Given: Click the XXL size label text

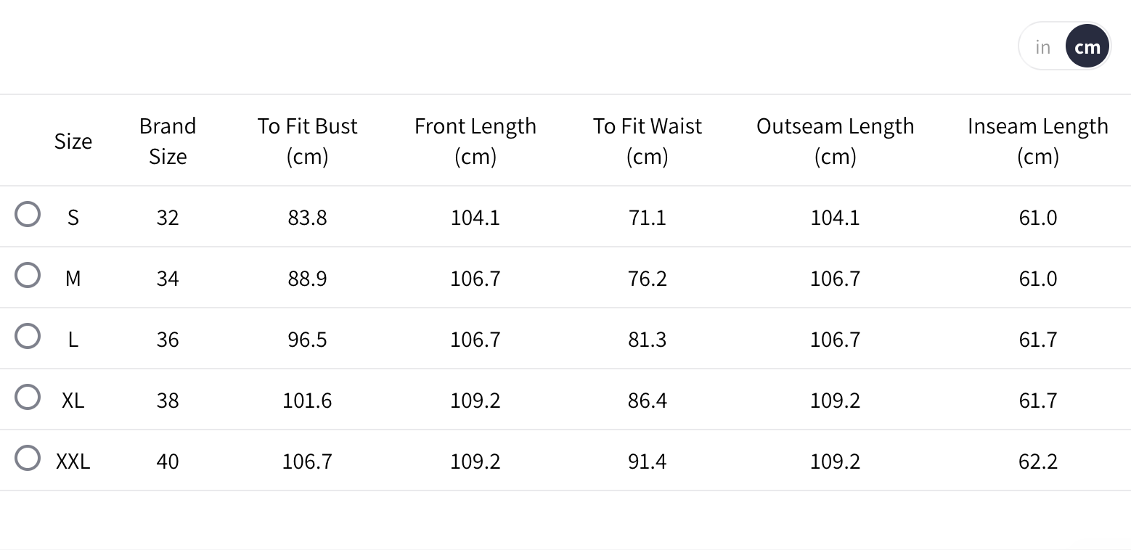Looking at the screenshot, I should coord(73,461).
